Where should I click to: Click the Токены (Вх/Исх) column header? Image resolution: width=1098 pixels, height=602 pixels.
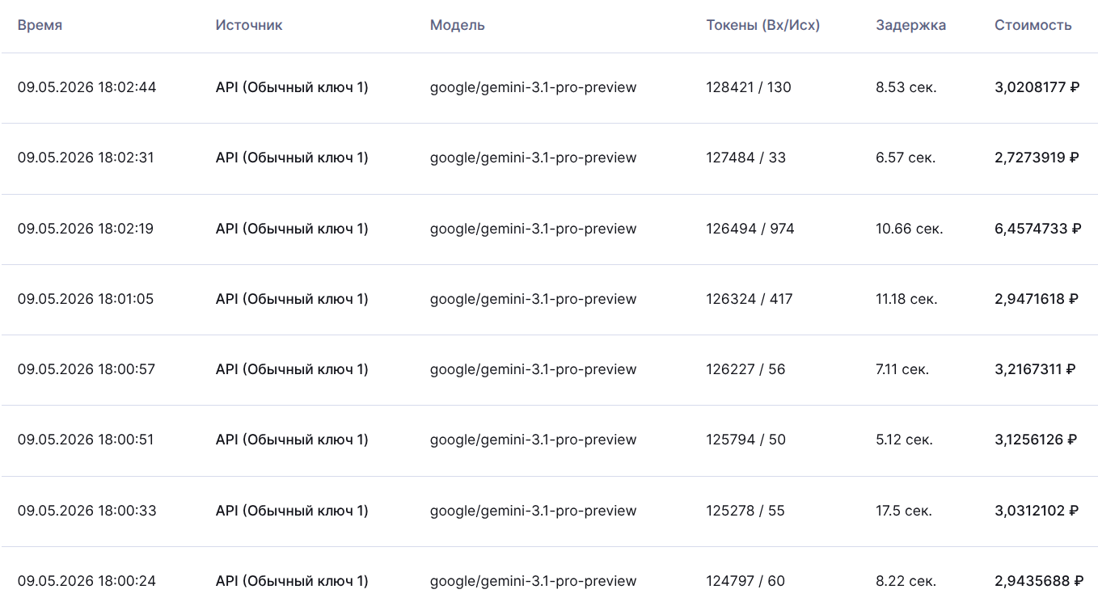click(x=763, y=25)
